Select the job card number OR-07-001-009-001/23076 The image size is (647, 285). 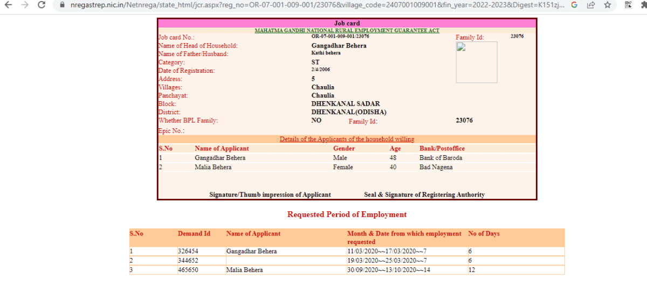[340, 37]
